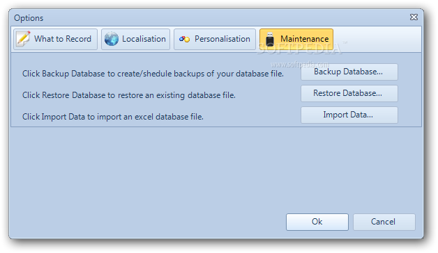This screenshot has height=253, width=438.
Task: Click the restore database description text
Action: [x=129, y=95]
